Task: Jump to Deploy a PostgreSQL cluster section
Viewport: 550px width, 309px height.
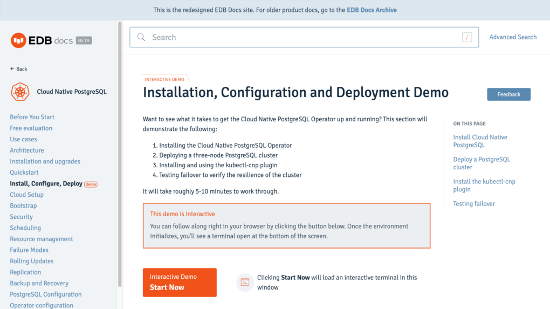Action: 482,163
